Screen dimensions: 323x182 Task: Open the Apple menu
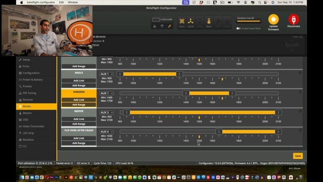pyautogui.click(x=22, y=3)
